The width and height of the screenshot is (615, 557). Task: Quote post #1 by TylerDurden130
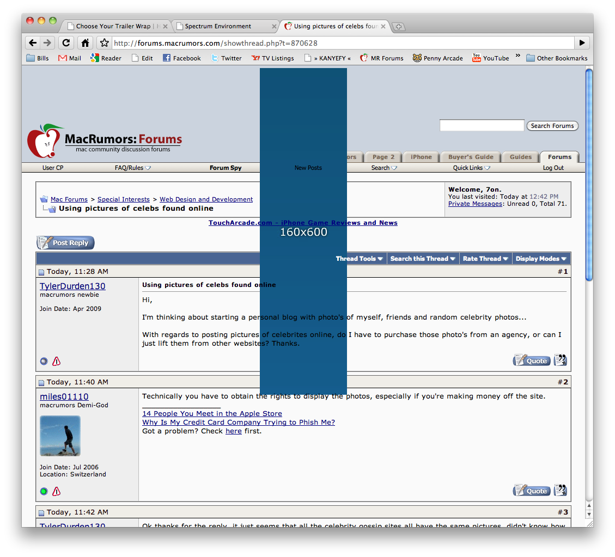tap(532, 360)
